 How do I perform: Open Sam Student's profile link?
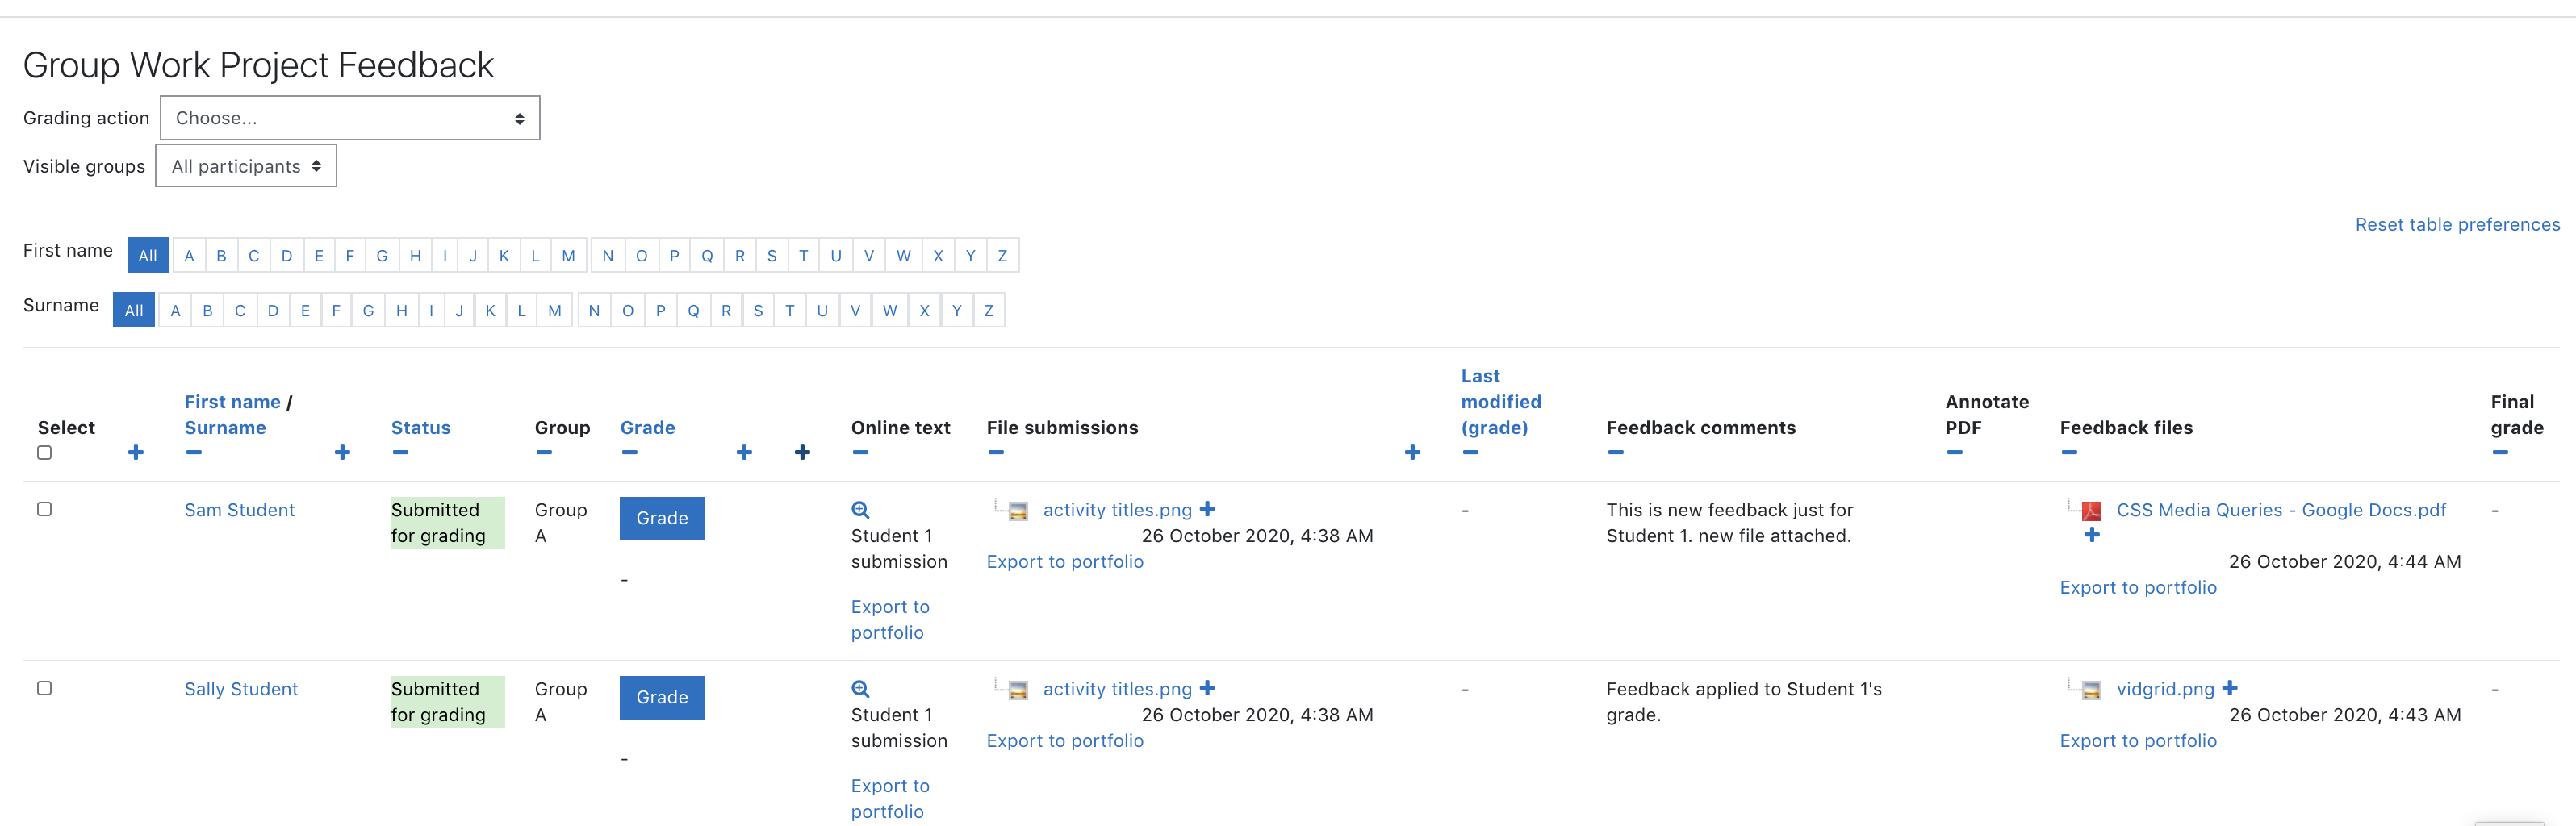(239, 510)
